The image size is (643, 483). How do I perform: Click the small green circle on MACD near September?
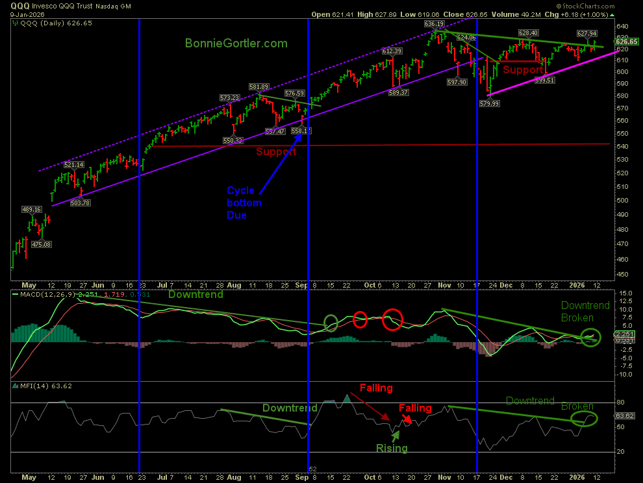[x=331, y=323]
